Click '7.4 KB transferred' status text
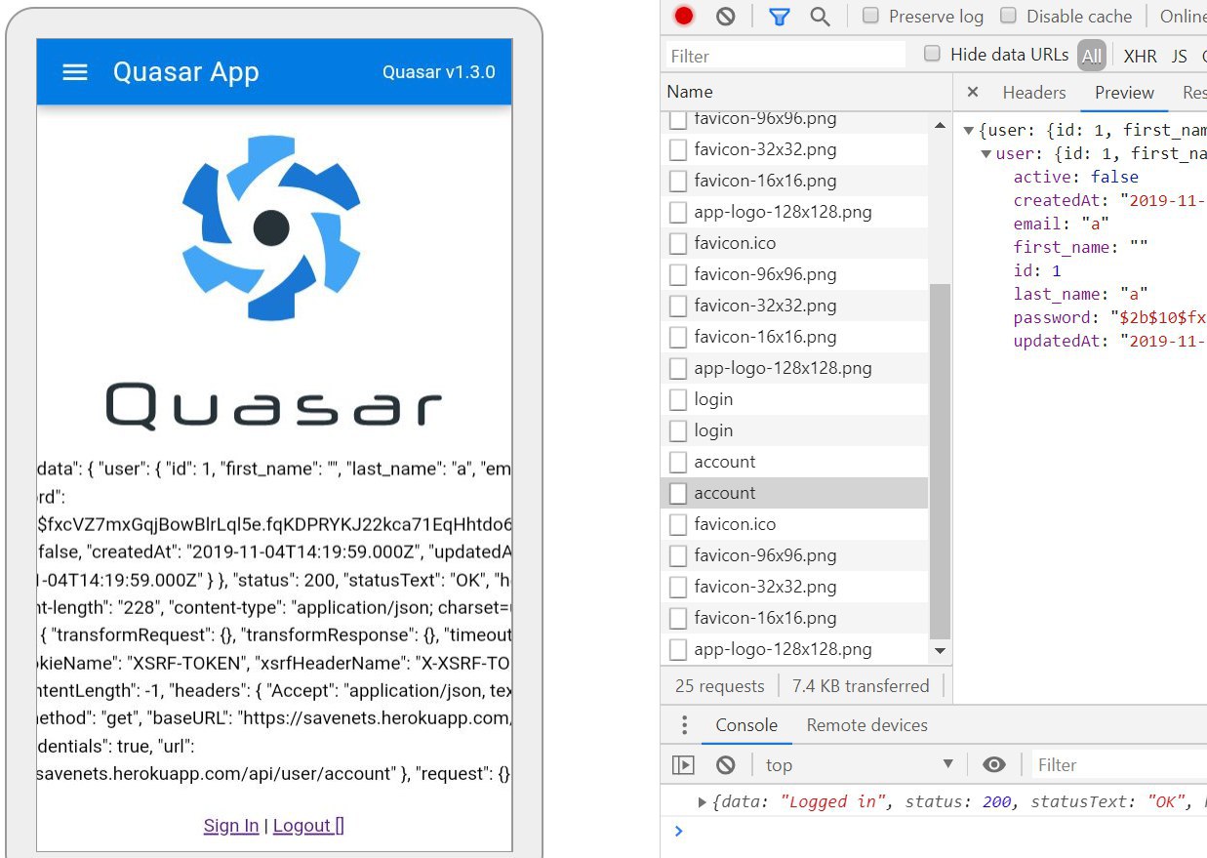This screenshot has width=1207, height=858. tap(861, 686)
